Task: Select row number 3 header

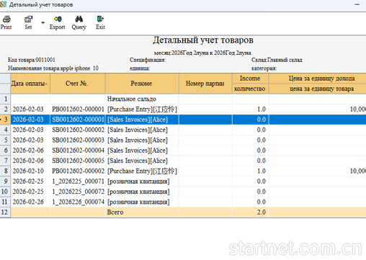Action: 5,120
